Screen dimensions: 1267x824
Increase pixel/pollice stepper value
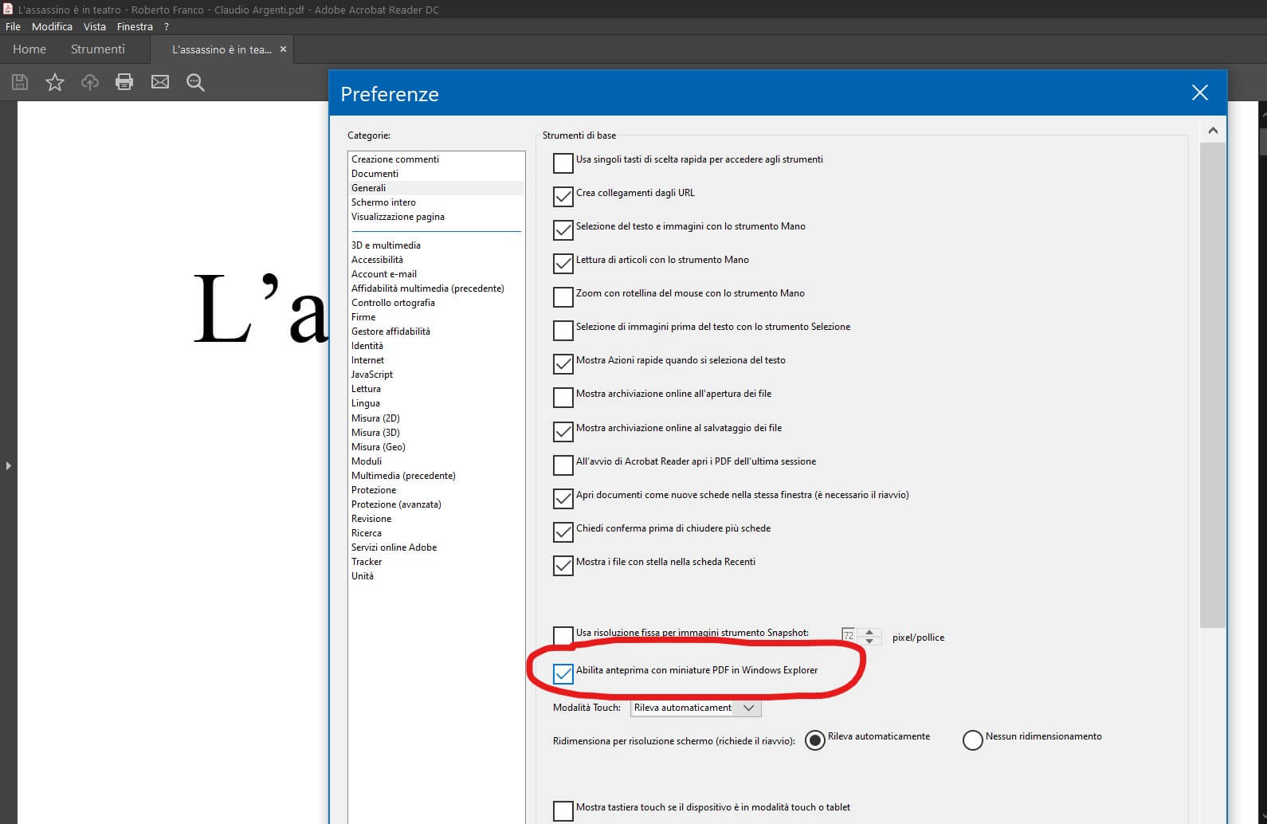(869, 632)
